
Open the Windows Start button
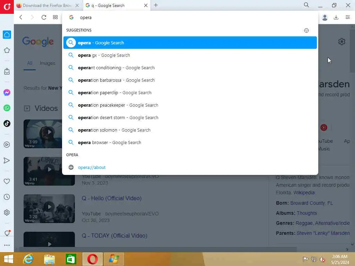(8, 259)
